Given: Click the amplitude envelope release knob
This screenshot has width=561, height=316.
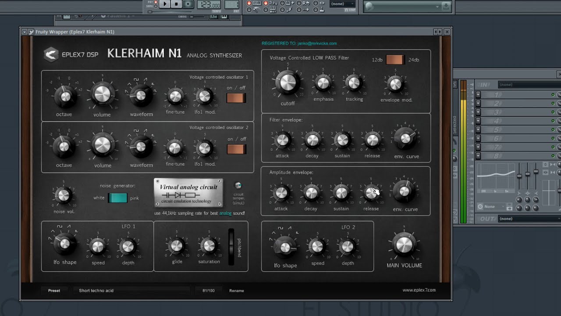Looking at the screenshot, I should [x=371, y=193].
